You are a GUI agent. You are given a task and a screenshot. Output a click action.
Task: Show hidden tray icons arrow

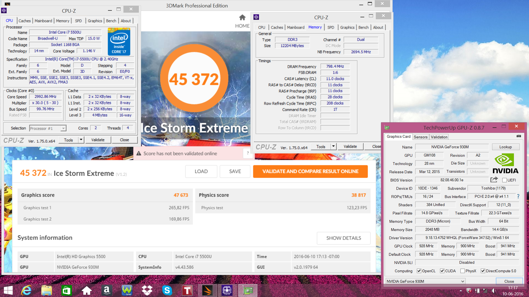click(461, 291)
